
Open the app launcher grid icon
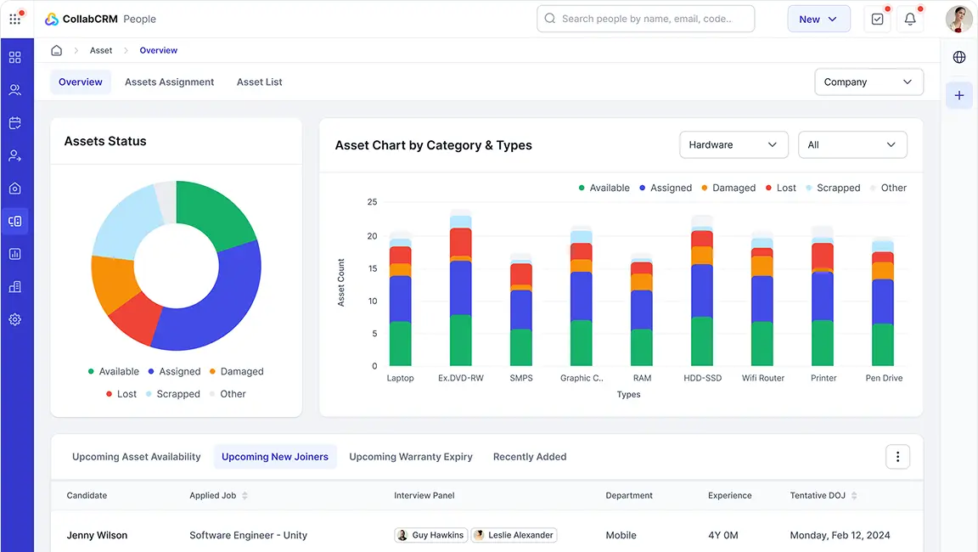pyautogui.click(x=15, y=19)
